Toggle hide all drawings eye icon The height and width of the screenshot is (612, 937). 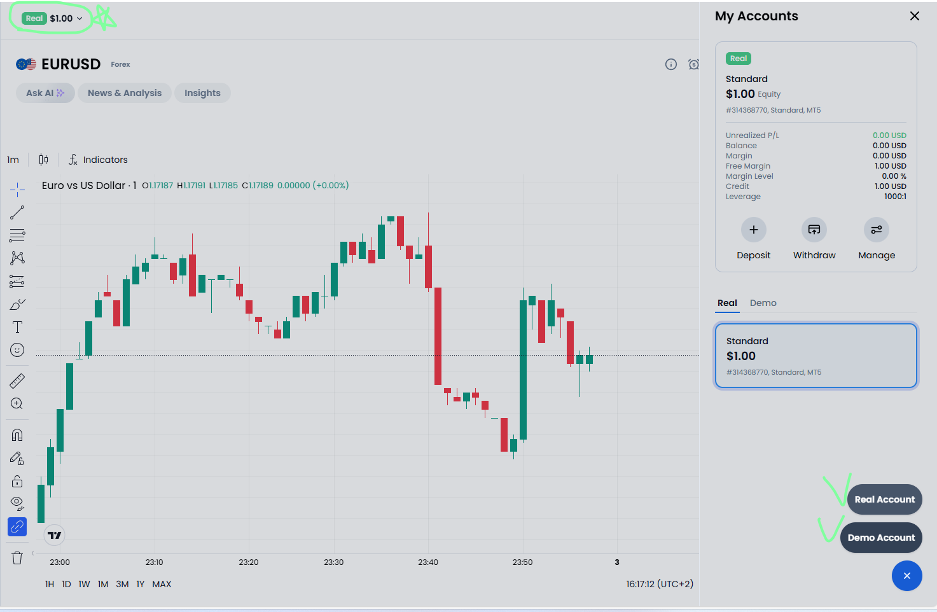17,504
